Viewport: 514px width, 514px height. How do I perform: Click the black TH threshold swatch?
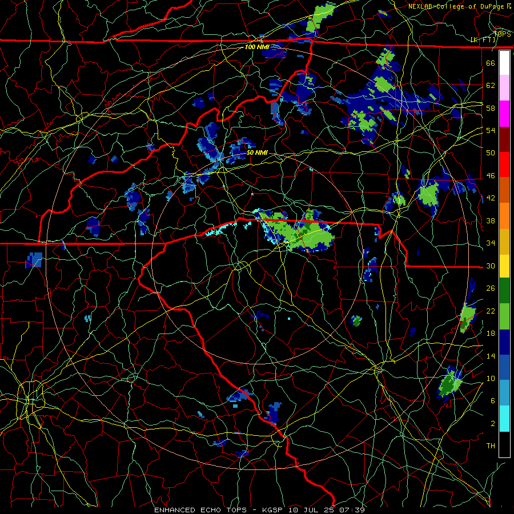504,444
